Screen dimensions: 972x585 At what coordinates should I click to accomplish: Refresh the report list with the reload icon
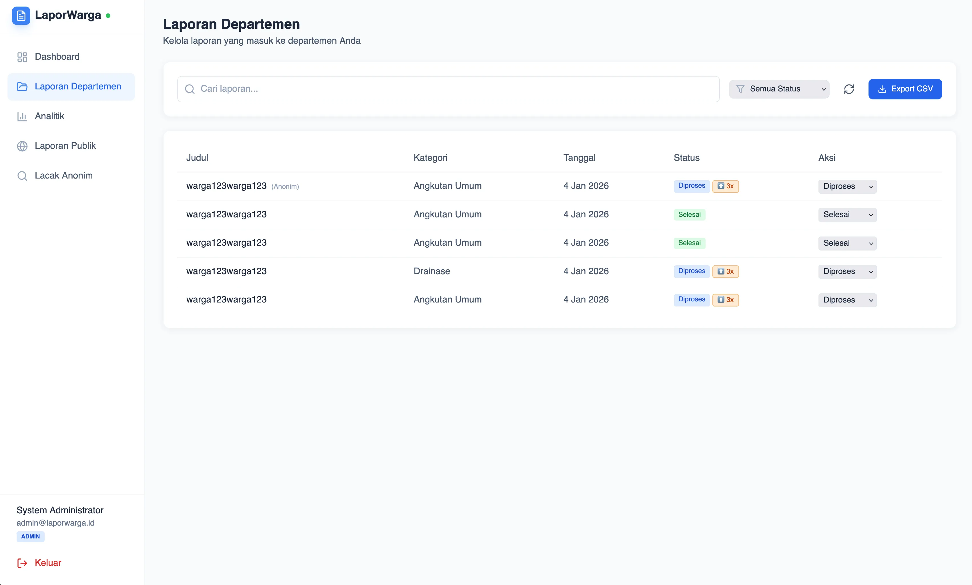tap(849, 89)
